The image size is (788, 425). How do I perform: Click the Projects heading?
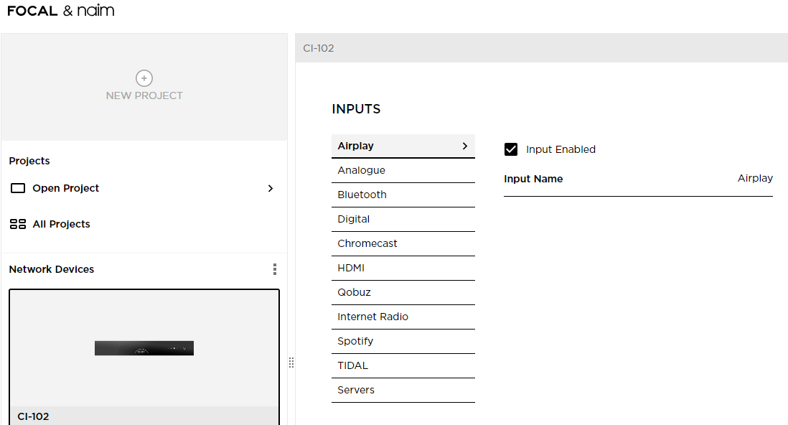click(x=29, y=161)
